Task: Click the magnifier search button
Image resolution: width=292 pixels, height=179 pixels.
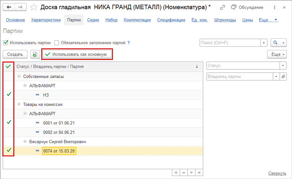Action: [x=276, y=43]
